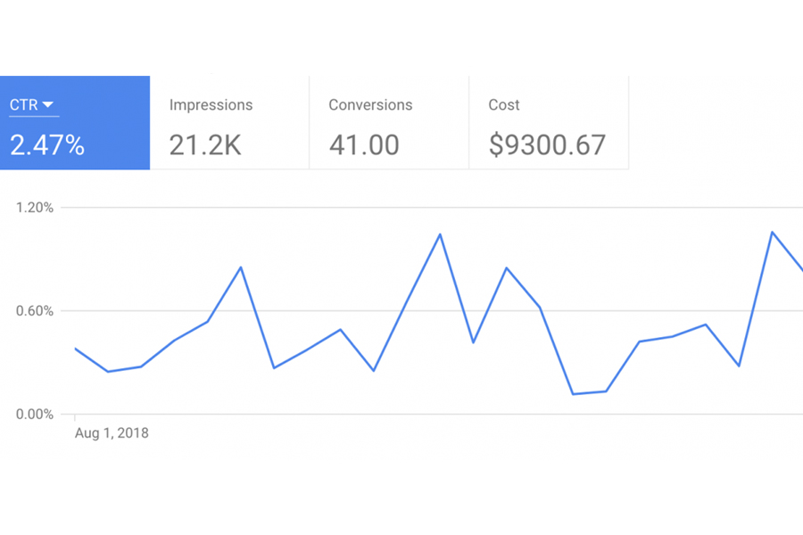This screenshot has height=535, width=803.
Task: Click the Aug 1, 2018 date label
Action: (112, 434)
